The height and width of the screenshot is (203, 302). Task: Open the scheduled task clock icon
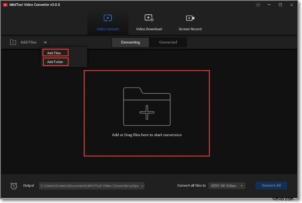coord(14,186)
